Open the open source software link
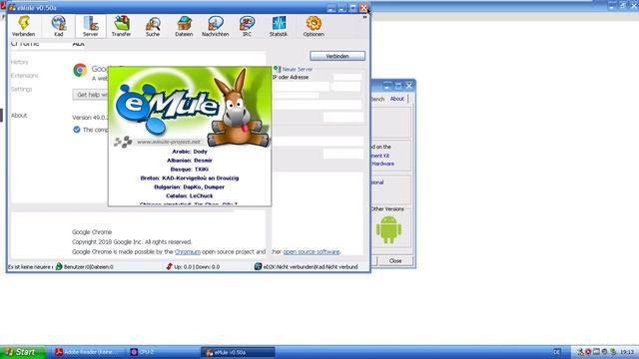 coord(312,252)
